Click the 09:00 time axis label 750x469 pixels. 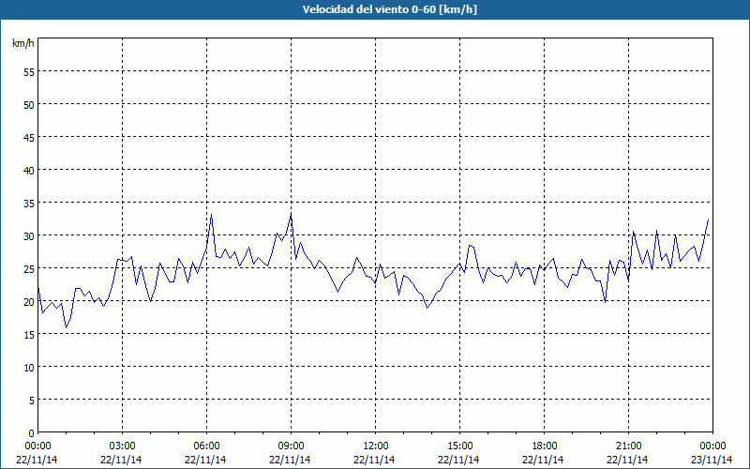pos(292,446)
